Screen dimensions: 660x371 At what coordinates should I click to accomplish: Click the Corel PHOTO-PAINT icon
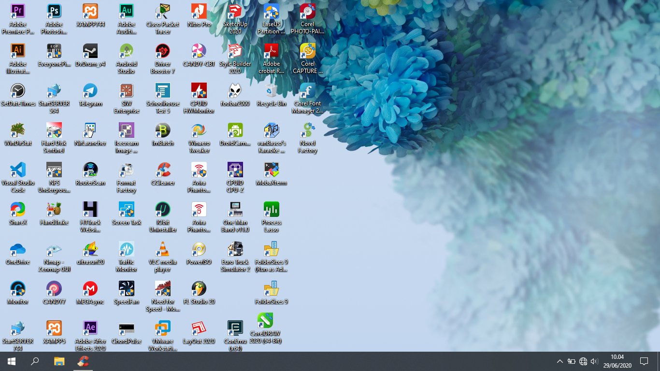click(x=308, y=18)
